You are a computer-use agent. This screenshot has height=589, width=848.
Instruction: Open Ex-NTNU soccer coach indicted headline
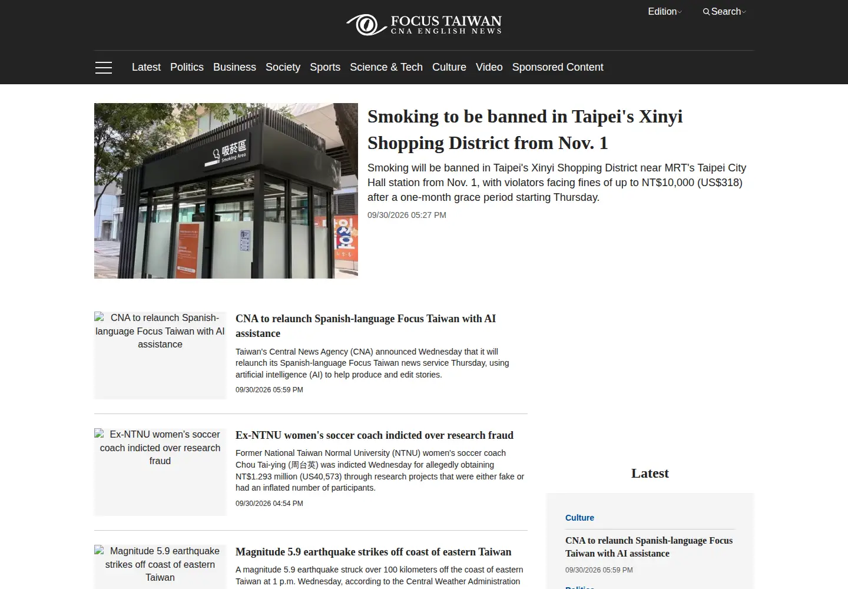(x=375, y=435)
